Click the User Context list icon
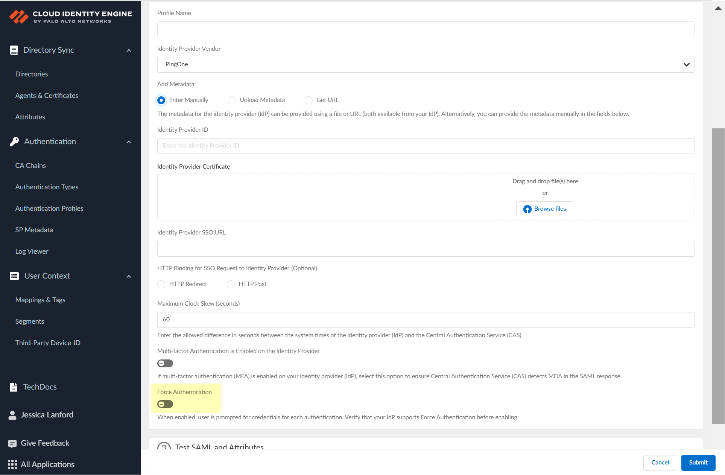The image size is (725, 475). (x=14, y=276)
